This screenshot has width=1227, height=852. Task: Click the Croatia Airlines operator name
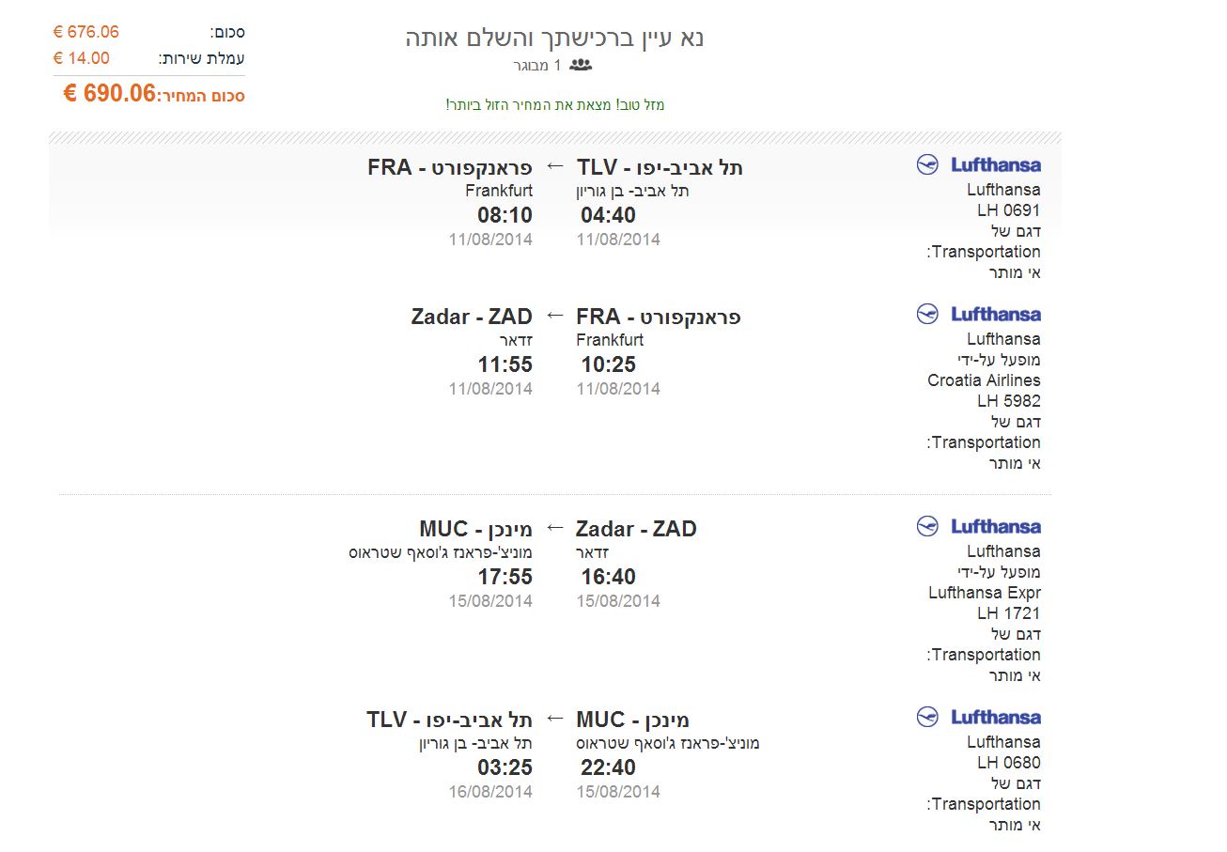coord(984,380)
